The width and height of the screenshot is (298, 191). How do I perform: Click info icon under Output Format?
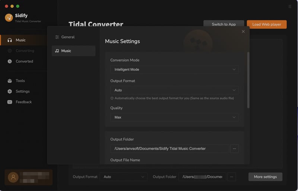112,98
